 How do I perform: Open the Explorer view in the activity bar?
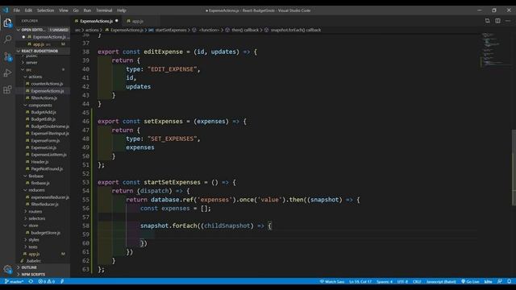pyautogui.click(x=7, y=23)
